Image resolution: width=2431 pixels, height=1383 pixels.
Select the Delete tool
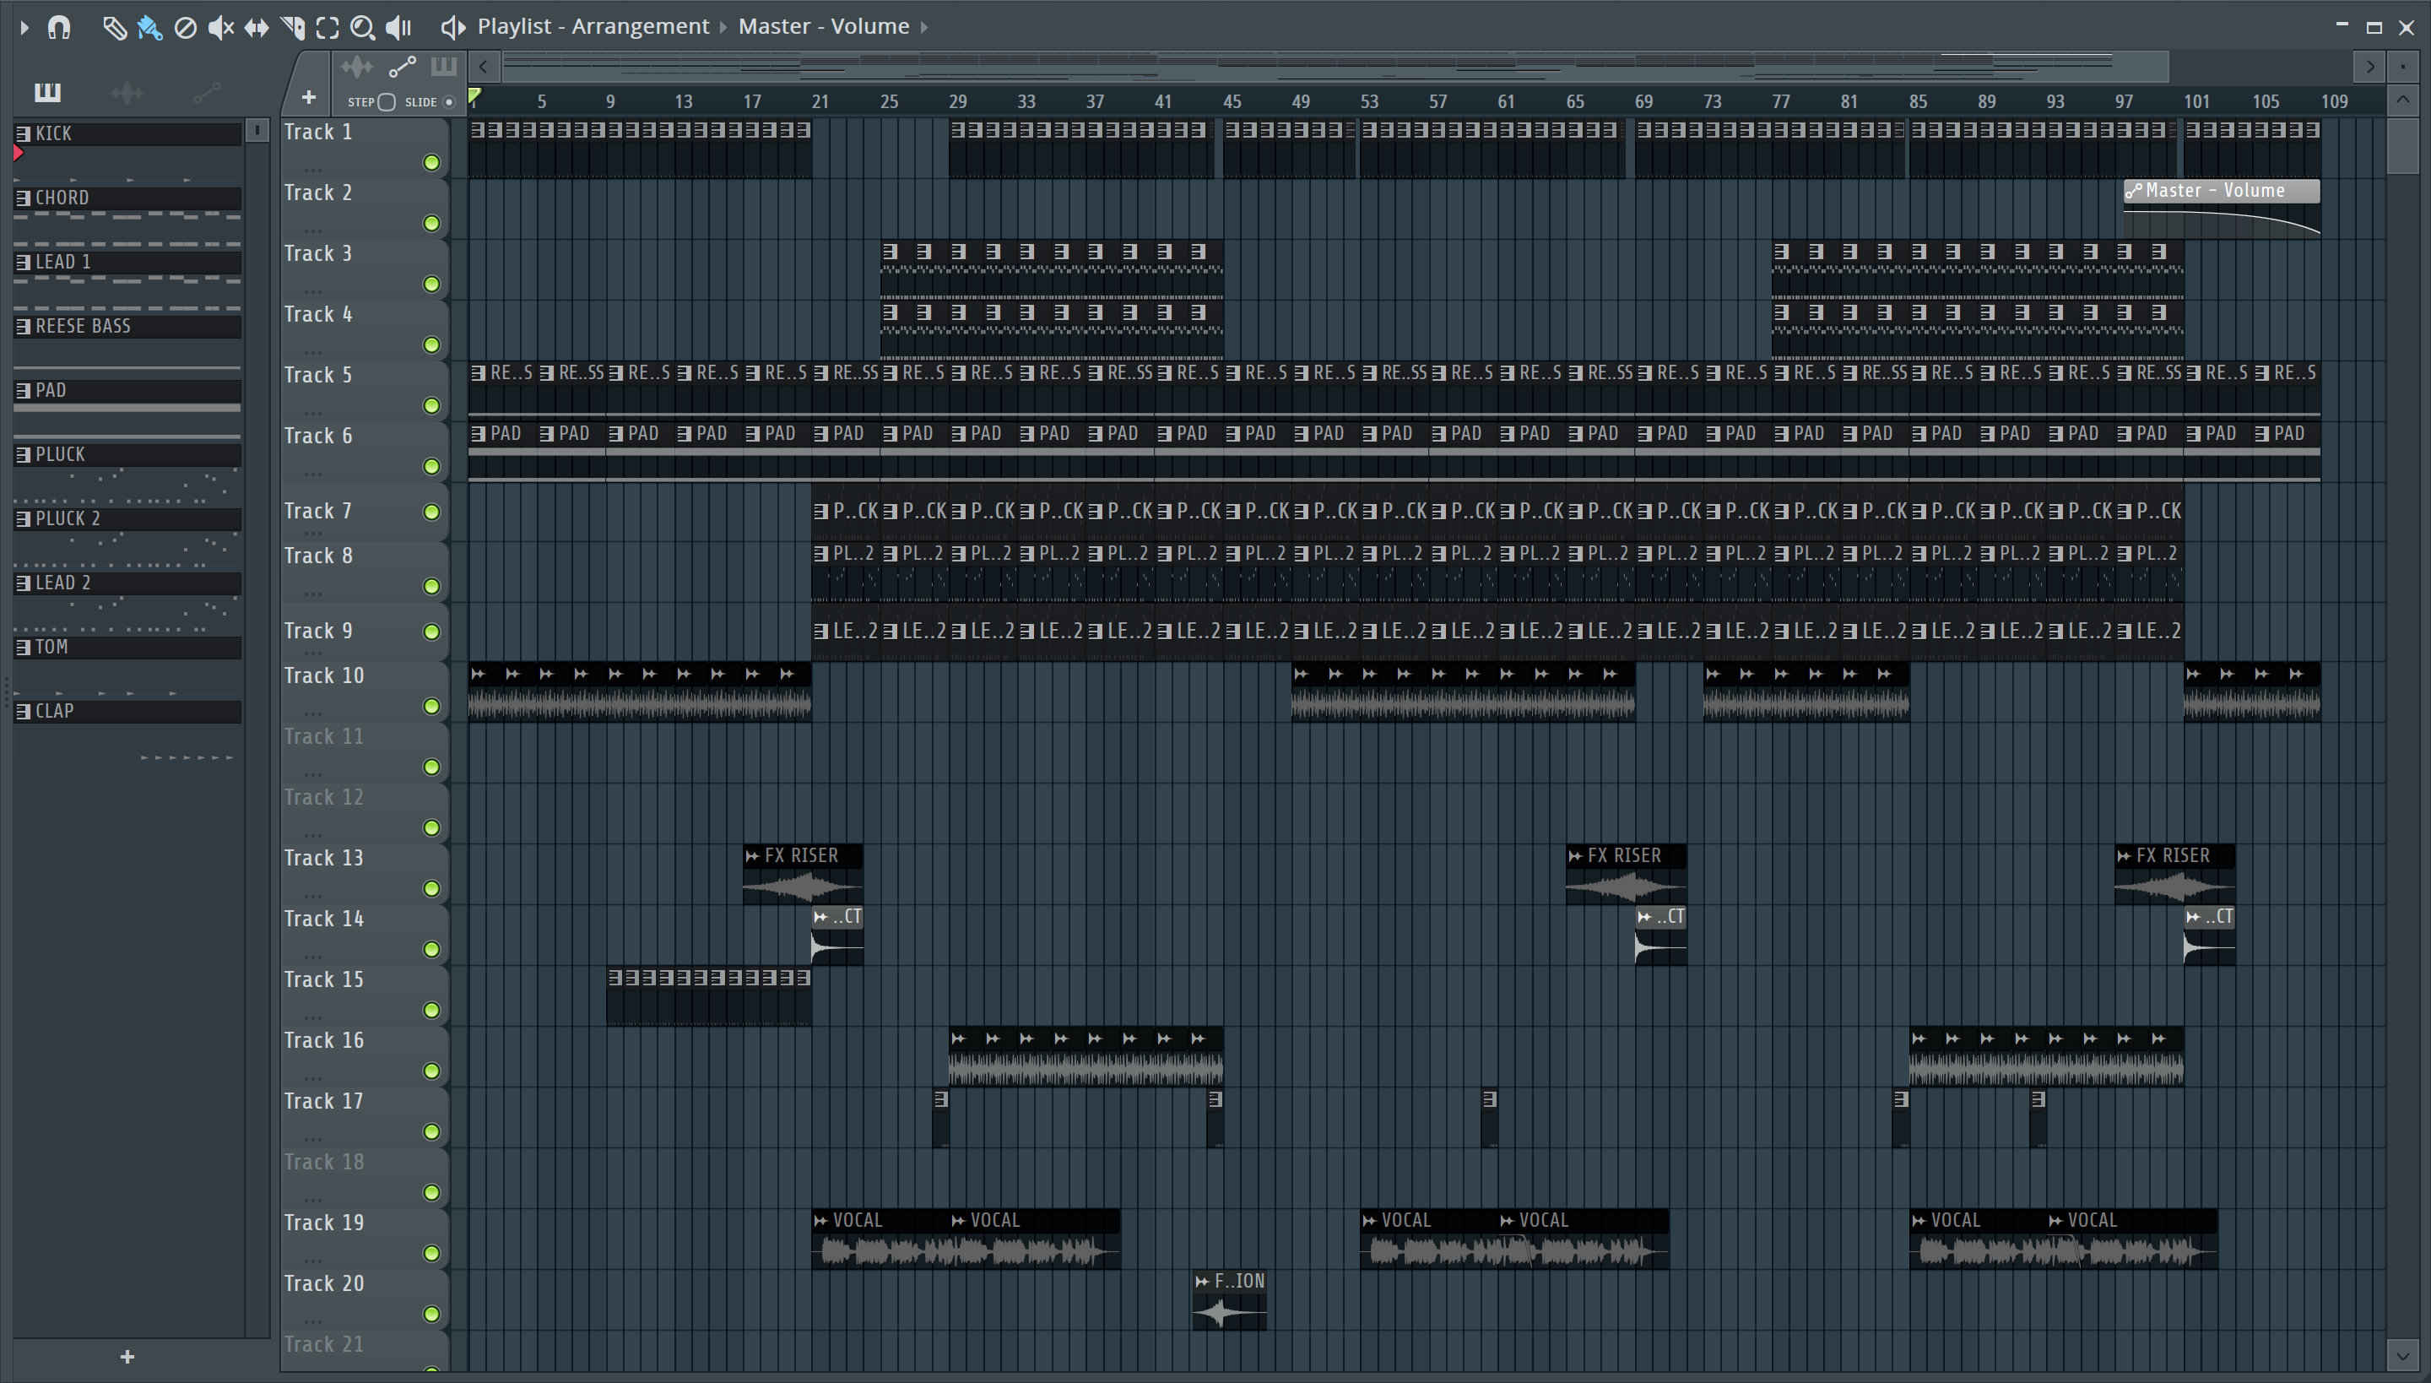coord(185,28)
